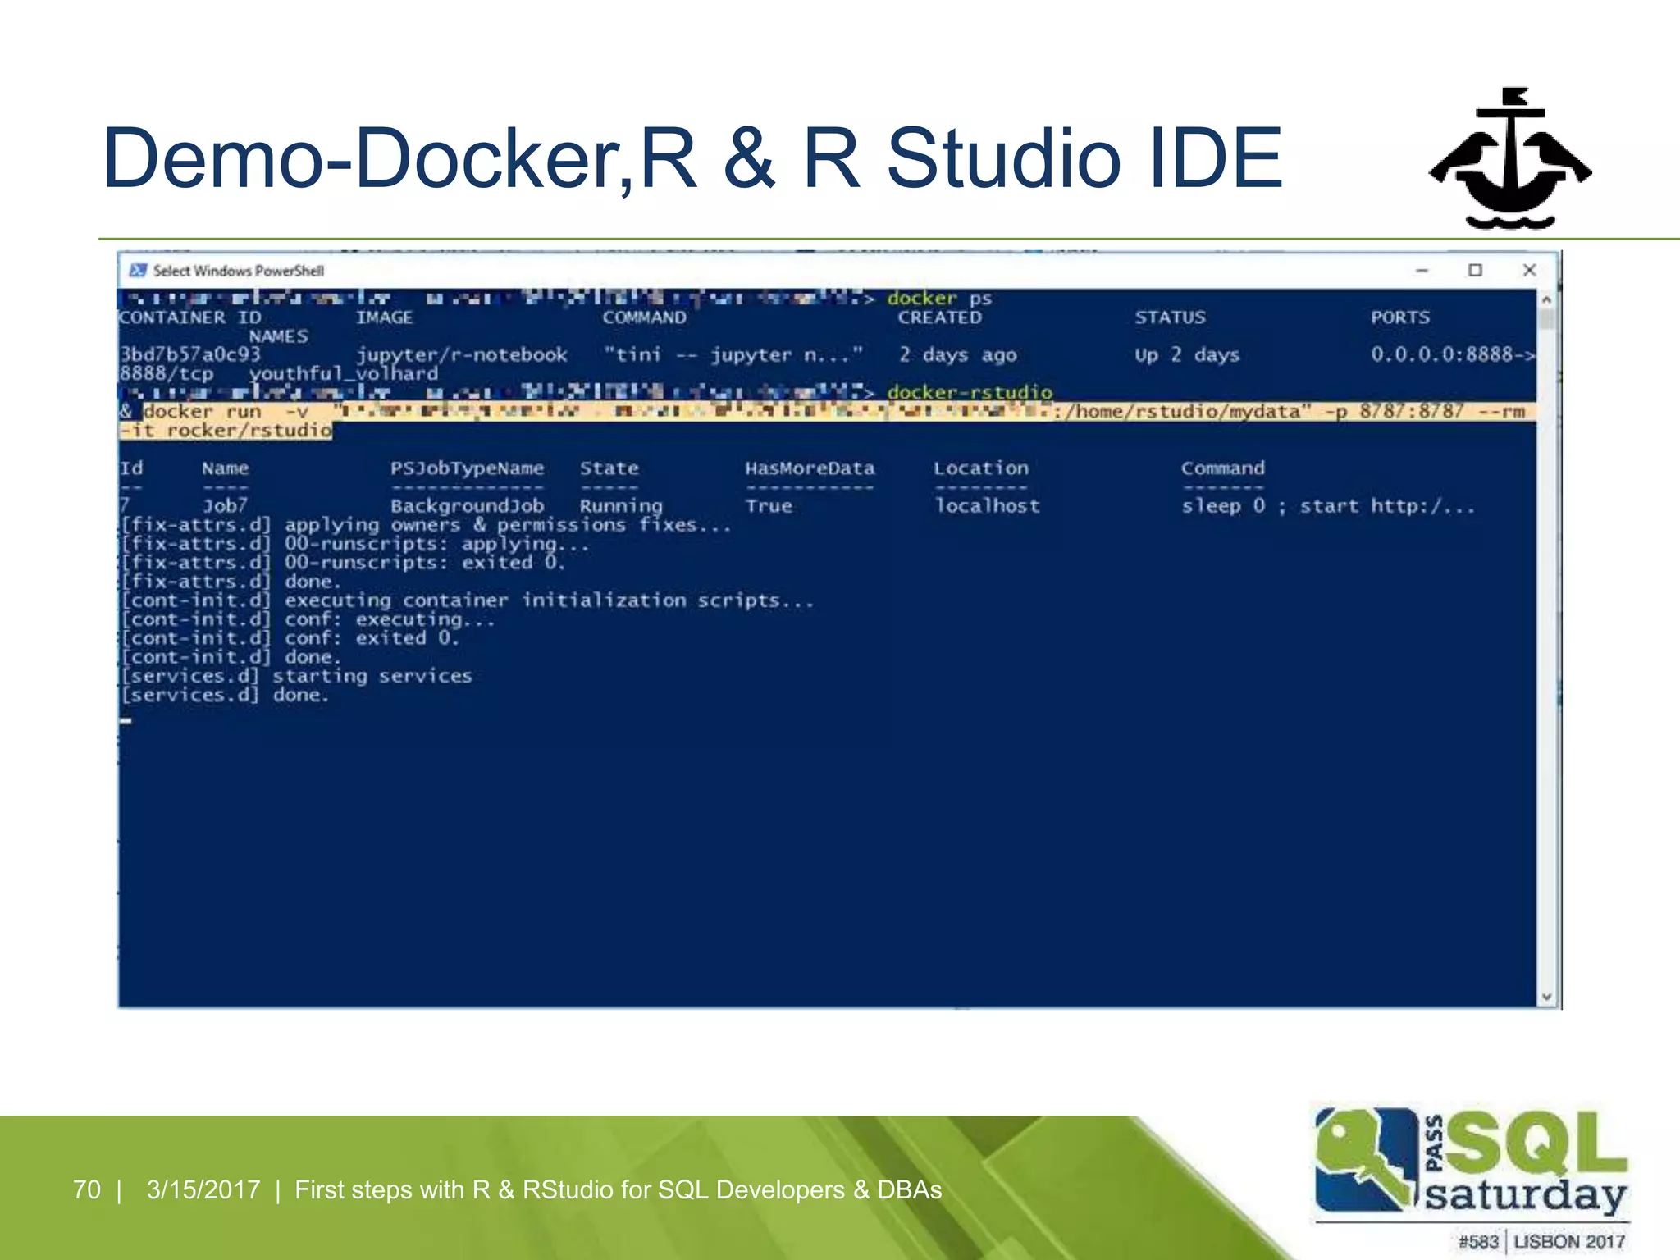Click the 'docker-rstudio' command text

pyautogui.click(x=970, y=392)
